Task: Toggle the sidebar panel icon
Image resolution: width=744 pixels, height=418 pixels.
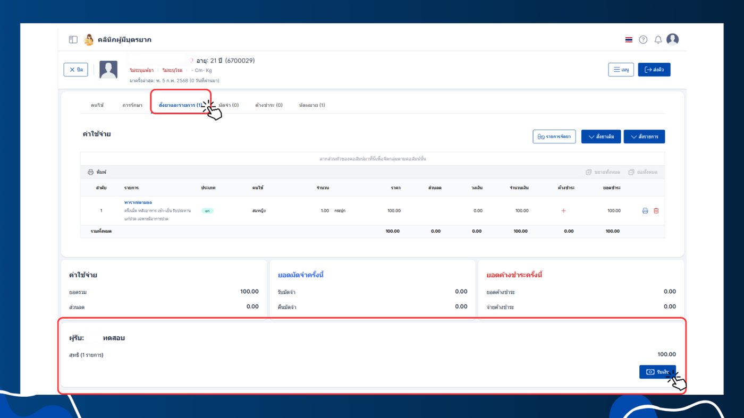Action: (x=73, y=39)
